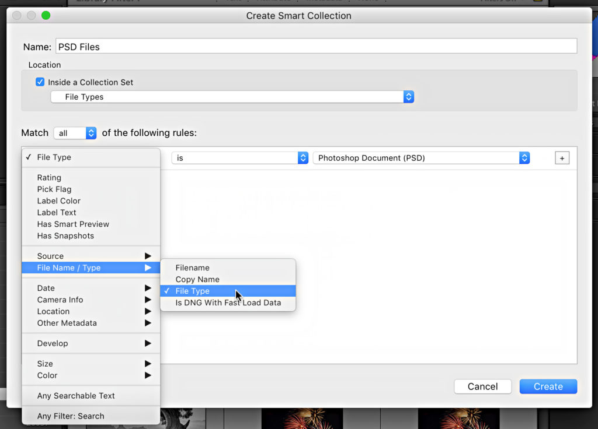Open the Photoshop Document (PSD) dropdown
598x429 pixels.
(x=421, y=158)
